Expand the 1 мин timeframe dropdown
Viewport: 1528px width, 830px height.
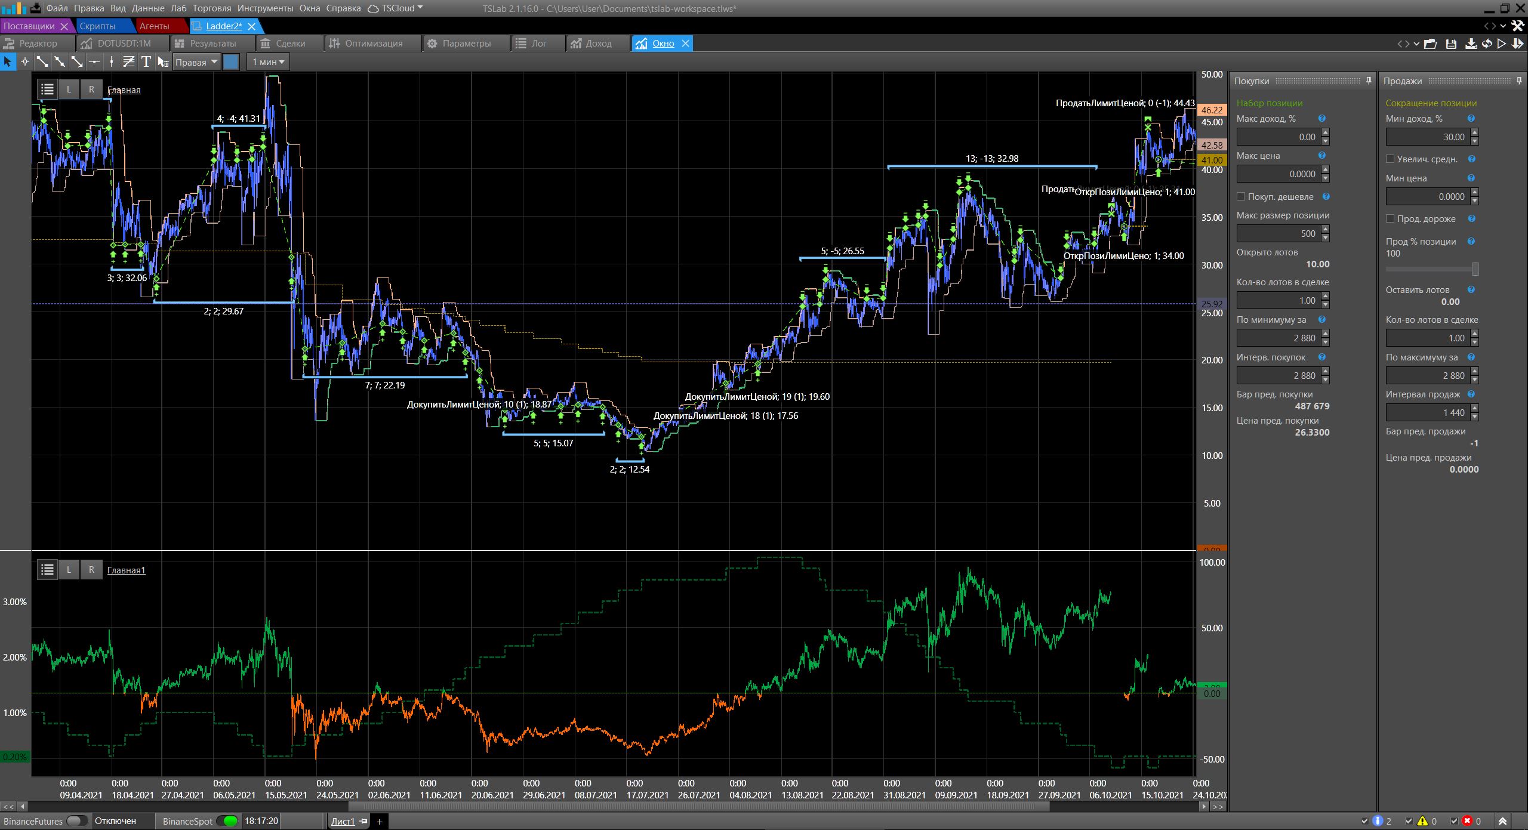[268, 62]
